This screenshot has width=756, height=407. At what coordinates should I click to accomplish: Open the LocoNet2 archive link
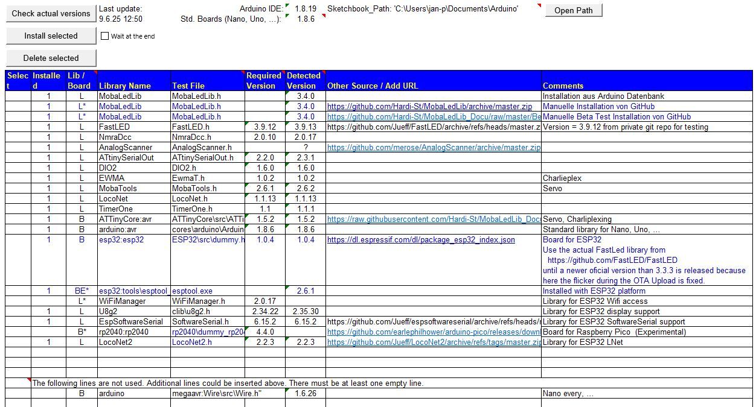(433, 342)
